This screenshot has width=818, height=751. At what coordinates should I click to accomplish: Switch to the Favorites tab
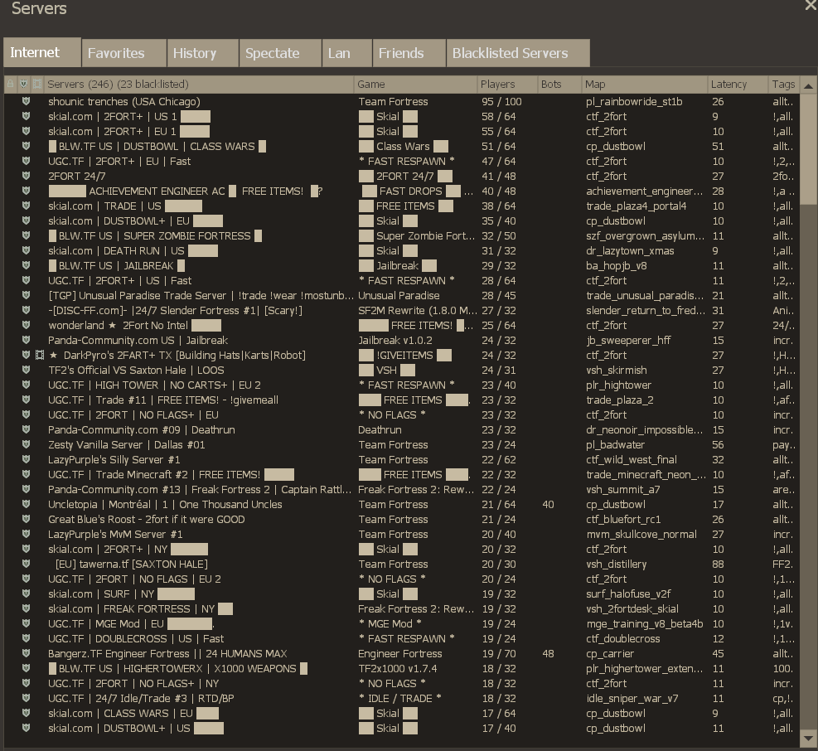coord(123,53)
